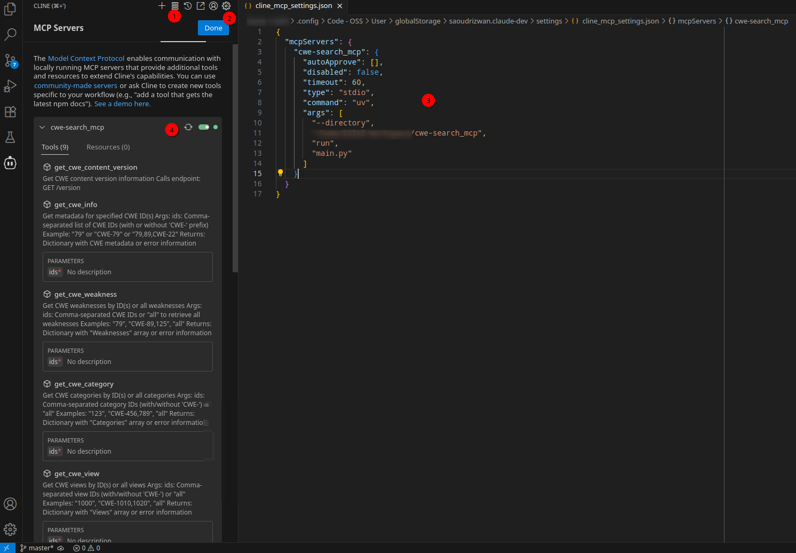This screenshot has height=553, width=796.
Task: Open the master* branch in status bar
Action: tap(37, 548)
